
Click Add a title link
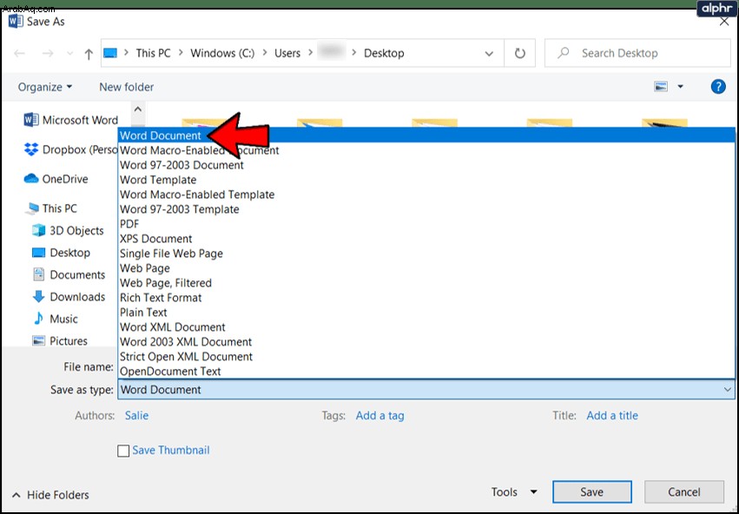click(612, 416)
